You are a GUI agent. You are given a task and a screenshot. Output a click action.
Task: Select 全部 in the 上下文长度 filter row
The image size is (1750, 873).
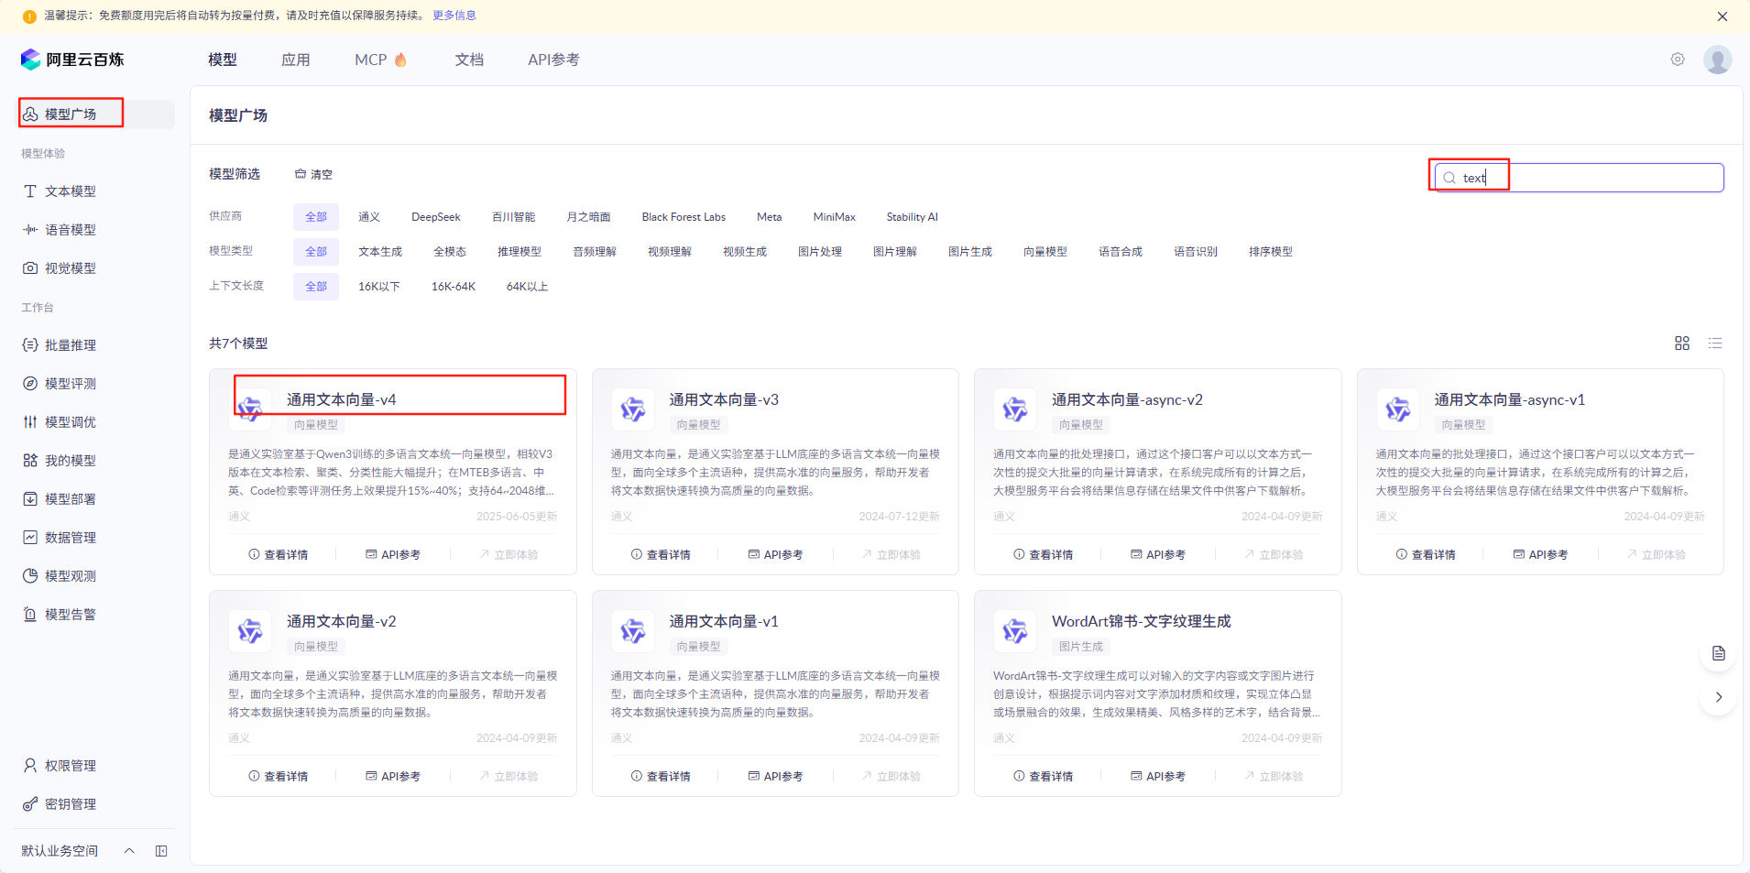pyautogui.click(x=316, y=287)
